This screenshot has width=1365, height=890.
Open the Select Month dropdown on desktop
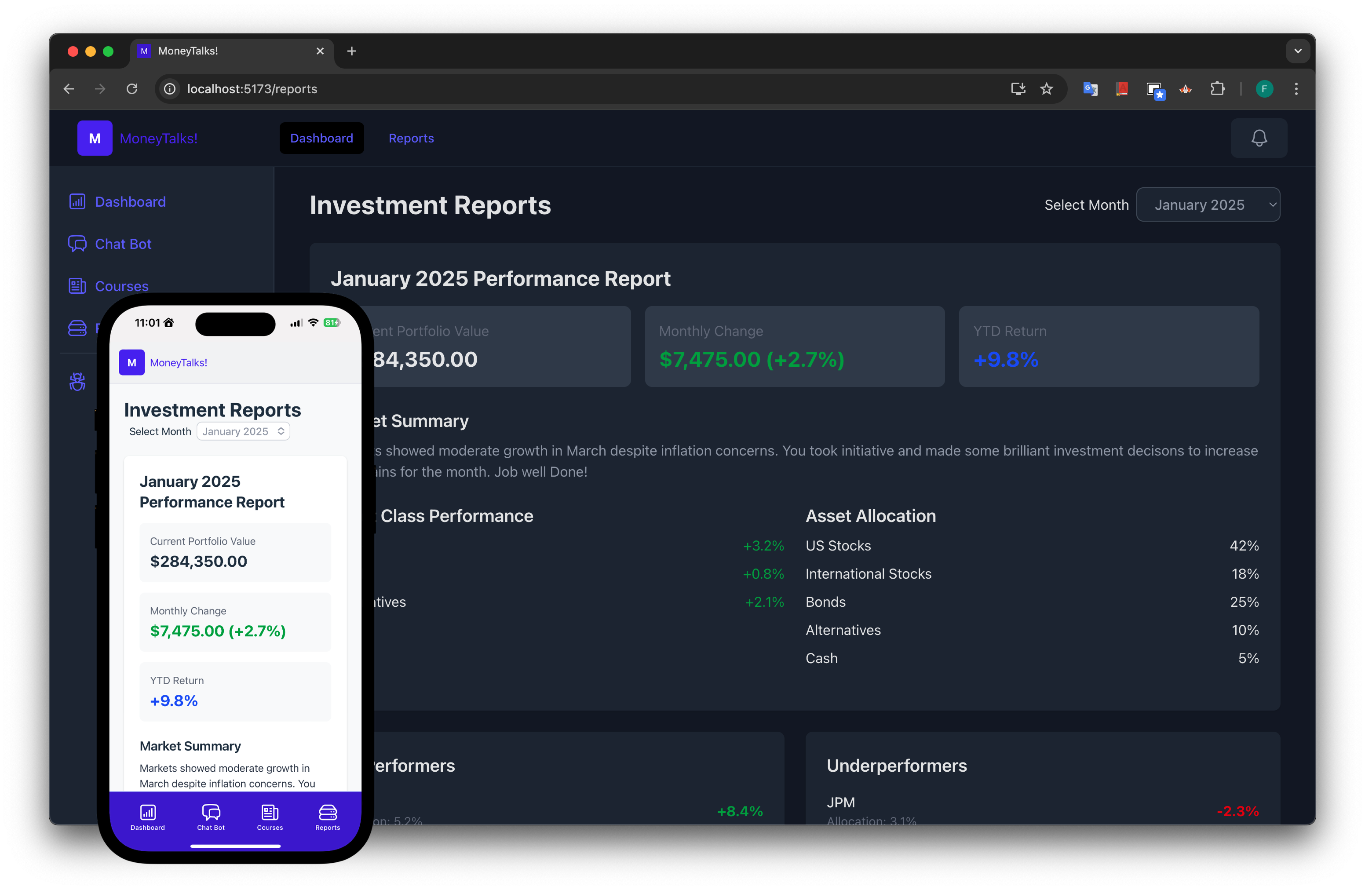tap(1208, 205)
